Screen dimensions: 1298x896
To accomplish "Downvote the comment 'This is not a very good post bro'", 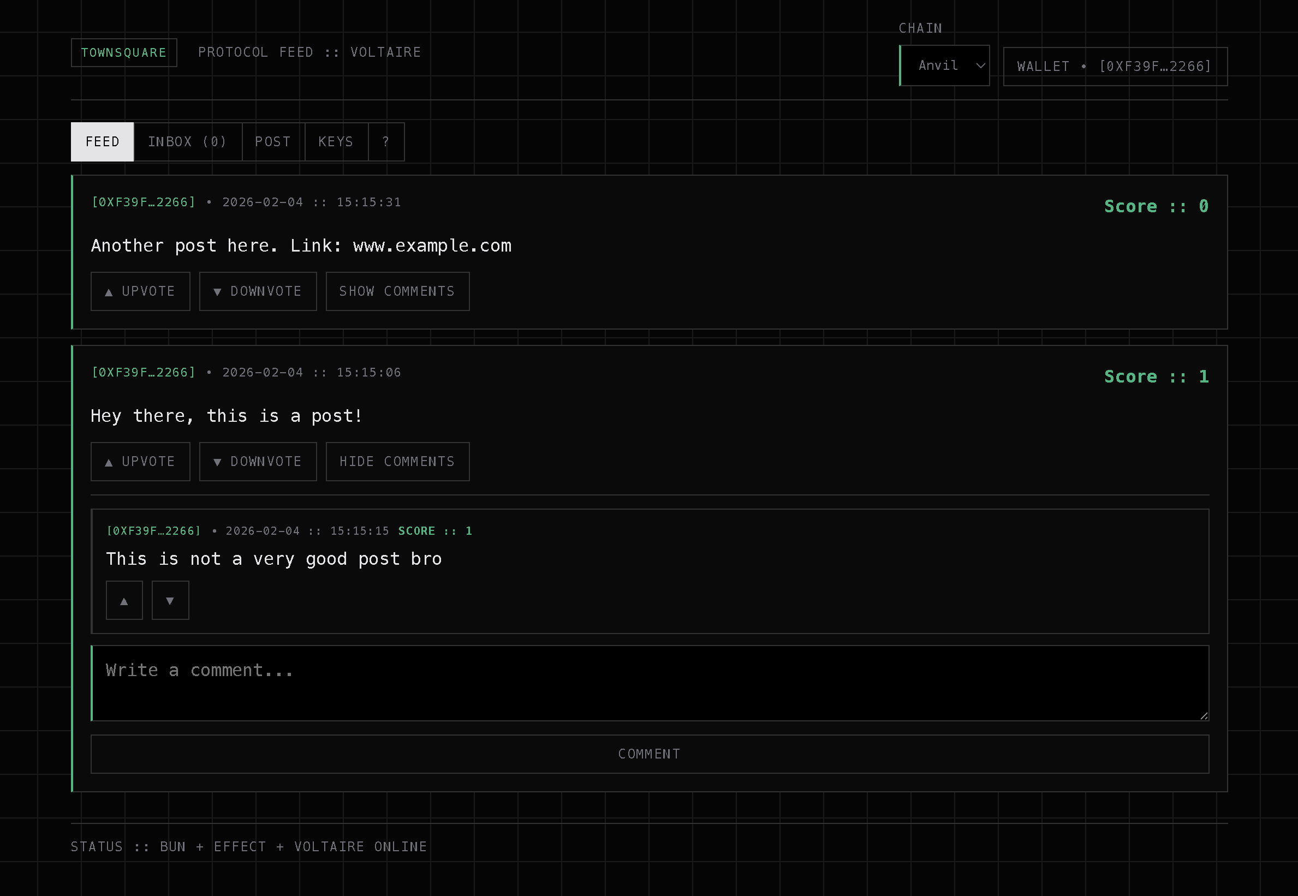I will 170,600.
